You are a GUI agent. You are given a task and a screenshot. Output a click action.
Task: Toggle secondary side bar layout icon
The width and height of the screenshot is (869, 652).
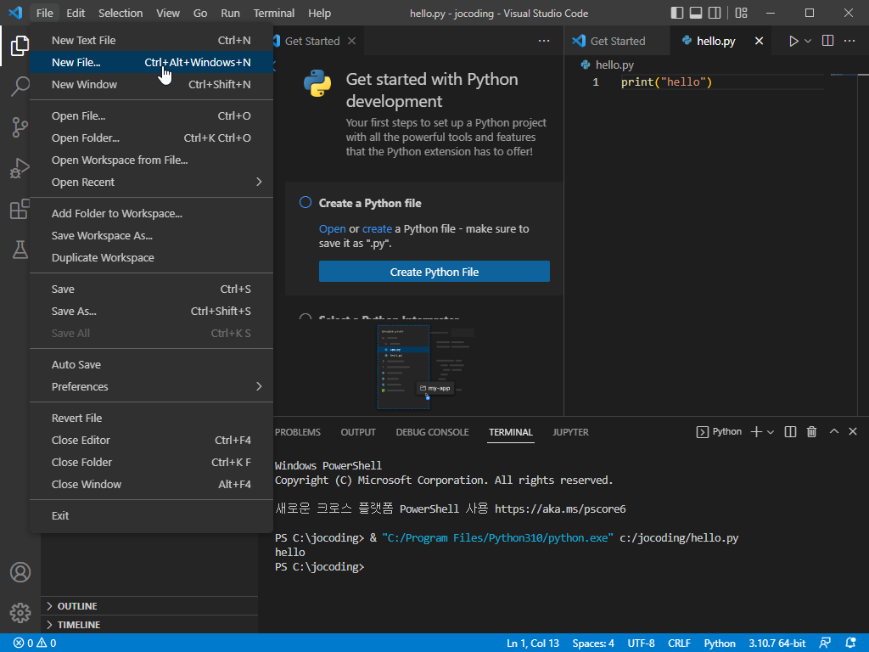click(x=715, y=13)
